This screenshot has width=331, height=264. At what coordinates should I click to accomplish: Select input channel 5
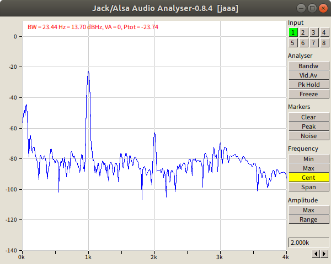[x=293, y=43]
